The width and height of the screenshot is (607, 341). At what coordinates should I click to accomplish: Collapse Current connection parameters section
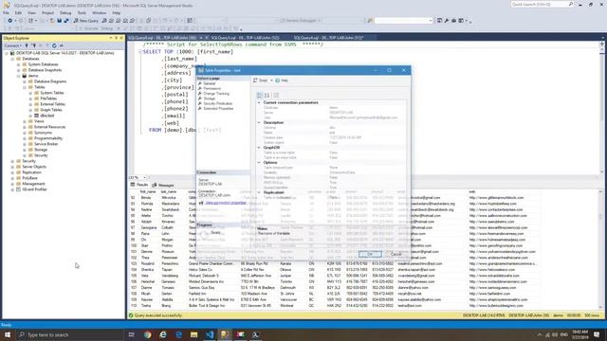pyautogui.click(x=259, y=103)
